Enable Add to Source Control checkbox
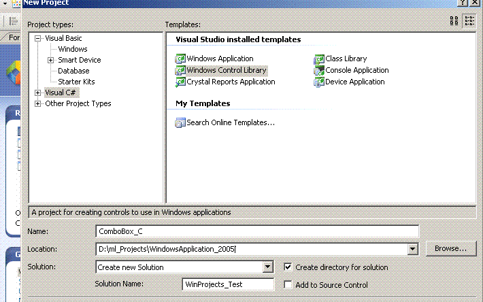This screenshot has width=483, height=302. pyautogui.click(x=288, y=285)
